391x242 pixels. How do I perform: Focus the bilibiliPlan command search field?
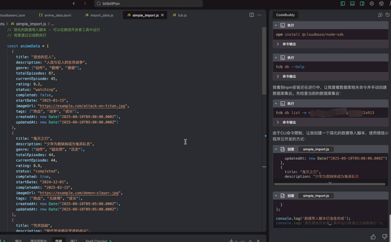pos(149,4)
